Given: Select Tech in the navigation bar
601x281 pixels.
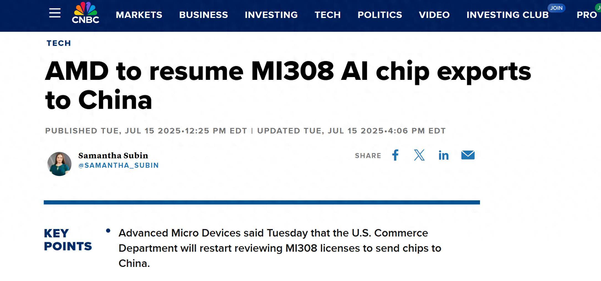Looking at the screenshot, I should [328, 15].
